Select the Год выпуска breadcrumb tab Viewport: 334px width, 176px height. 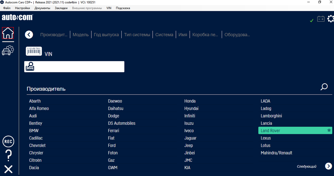[106, 35]
